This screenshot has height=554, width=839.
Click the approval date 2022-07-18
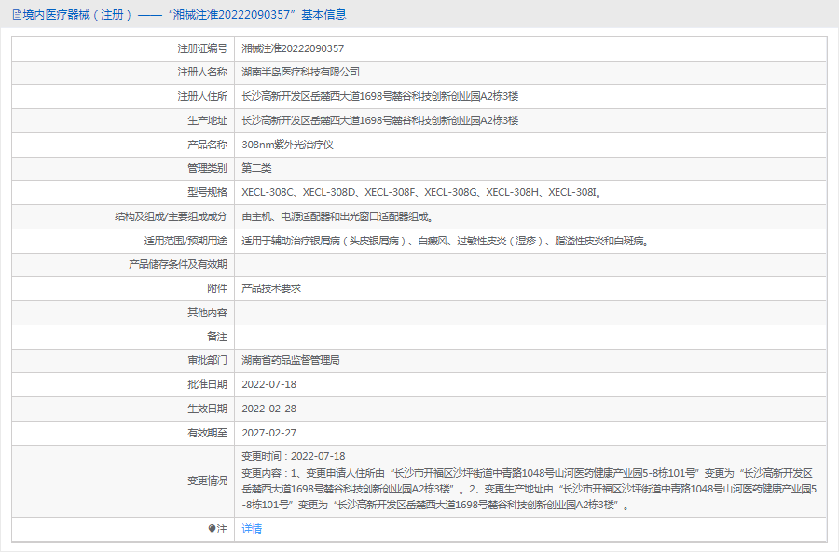268,384
